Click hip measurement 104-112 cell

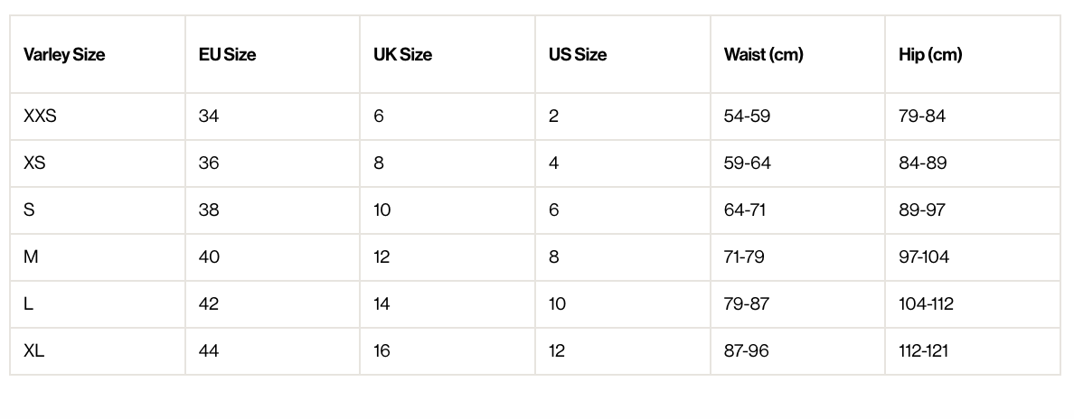(x=926, y=304)
